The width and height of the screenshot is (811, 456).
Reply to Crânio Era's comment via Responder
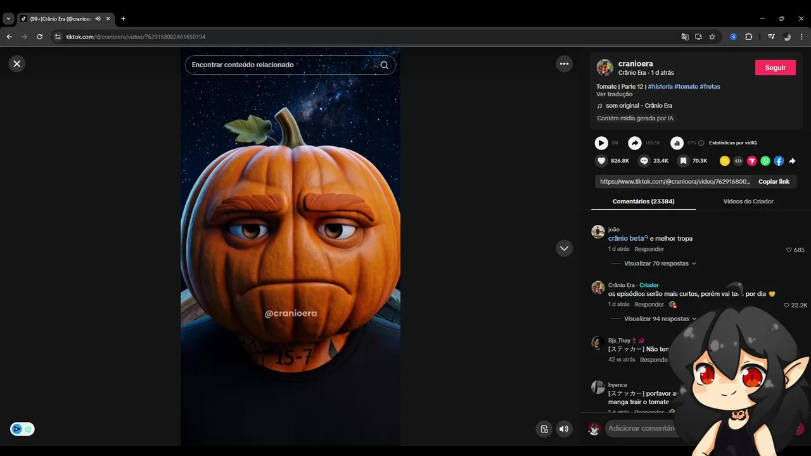coord(649,305)
